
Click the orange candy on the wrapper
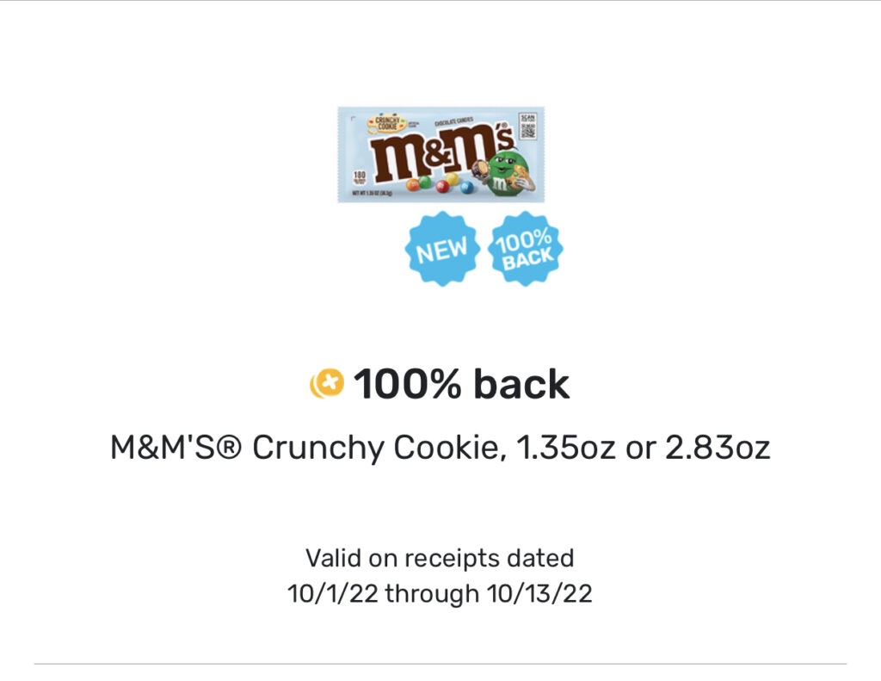413,184
